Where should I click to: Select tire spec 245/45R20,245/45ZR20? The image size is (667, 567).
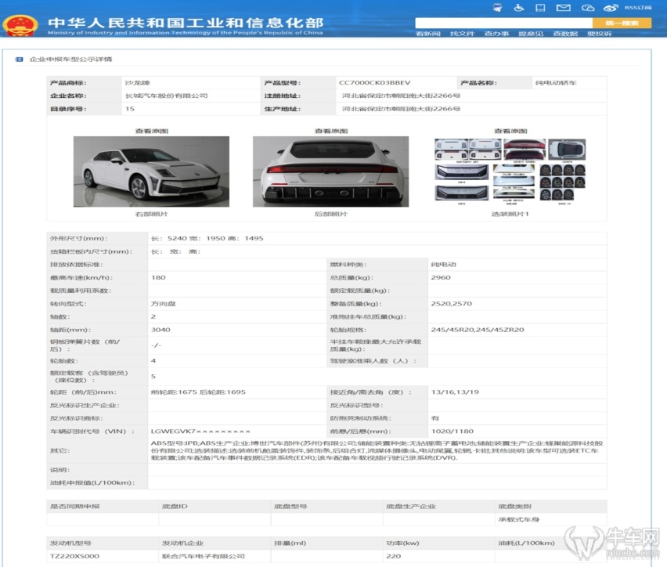pyautogui.click(x=478, y=330)
